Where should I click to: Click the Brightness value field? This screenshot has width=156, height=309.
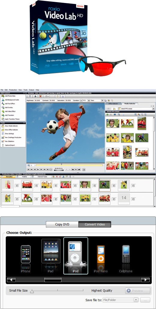pyautogui.click(x=38, y=100)
